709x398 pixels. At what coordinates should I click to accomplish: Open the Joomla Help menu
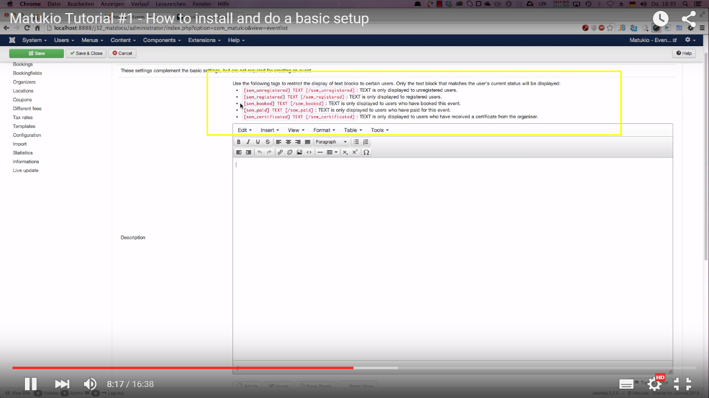click(x=236, y=40)
